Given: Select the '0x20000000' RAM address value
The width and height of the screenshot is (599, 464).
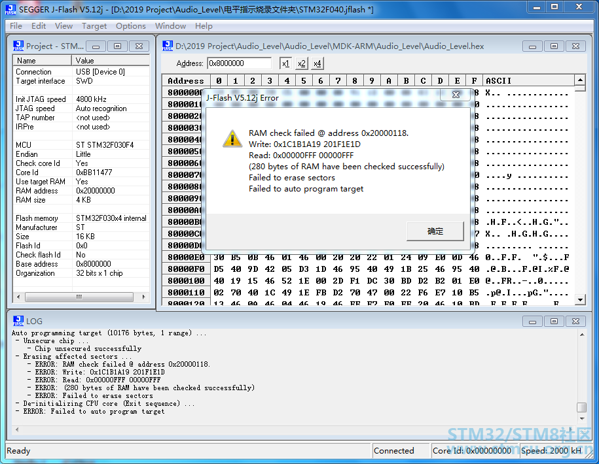Looking at the screenshot, I should 95,191.
